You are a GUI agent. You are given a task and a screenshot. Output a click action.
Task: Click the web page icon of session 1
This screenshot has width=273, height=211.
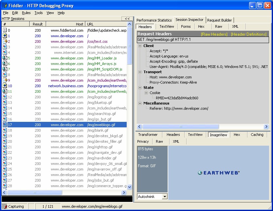coord(5,36)
